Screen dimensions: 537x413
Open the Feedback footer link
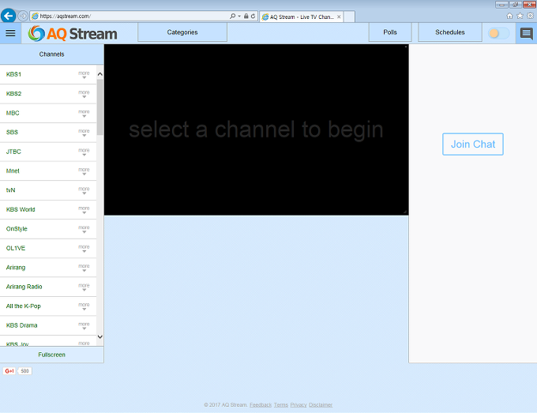pyautogui.click(x=261, y=405)
